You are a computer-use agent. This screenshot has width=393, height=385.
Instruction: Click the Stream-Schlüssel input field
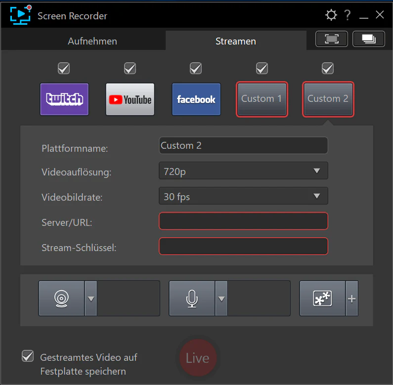pos(243,246)
